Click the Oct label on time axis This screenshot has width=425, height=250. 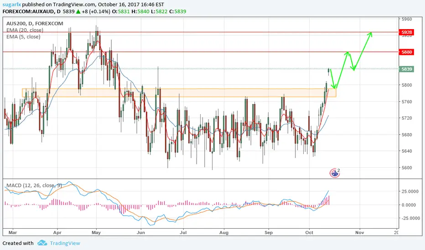point(309,232)
